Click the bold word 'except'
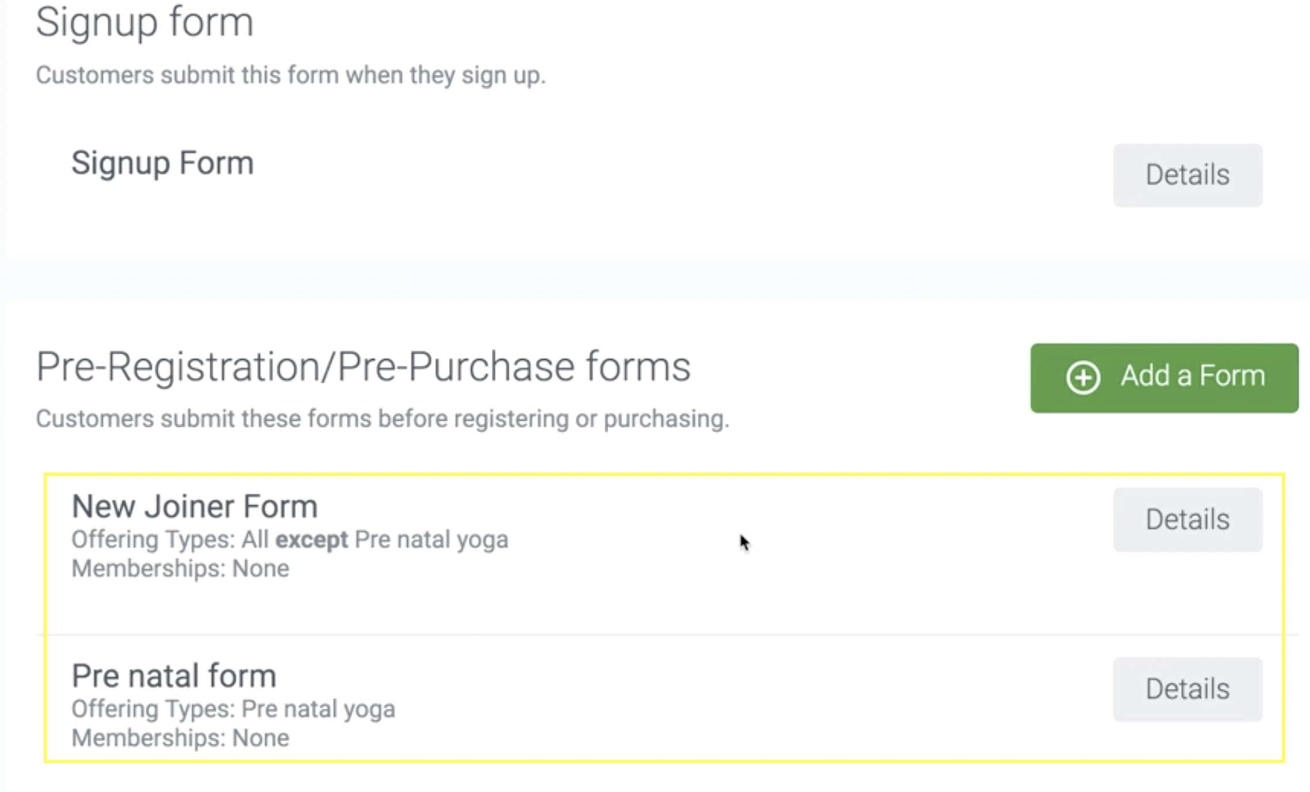 coord(312,540)
